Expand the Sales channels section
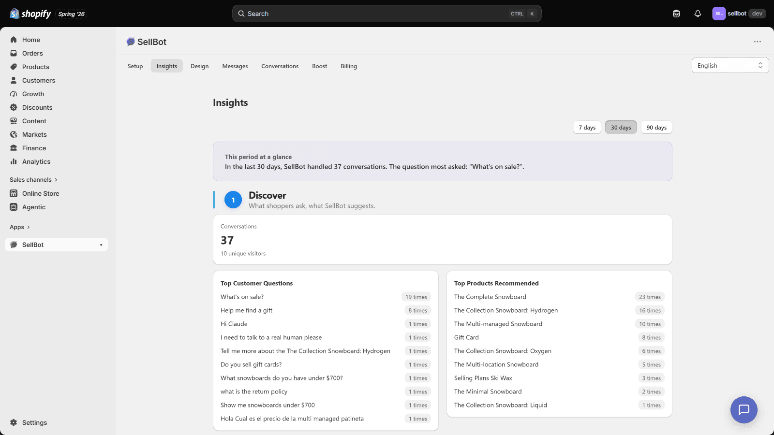 tap(33, 179)
